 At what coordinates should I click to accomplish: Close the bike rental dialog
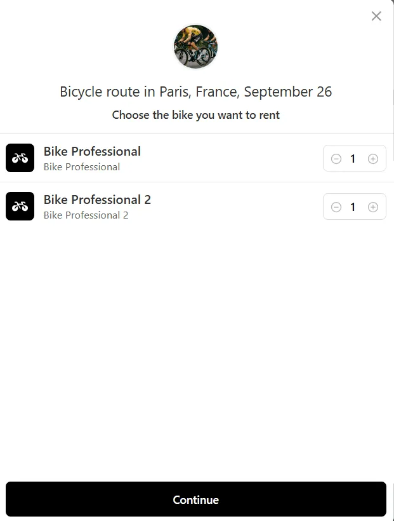pyautogui.click(x=376, y=16)
